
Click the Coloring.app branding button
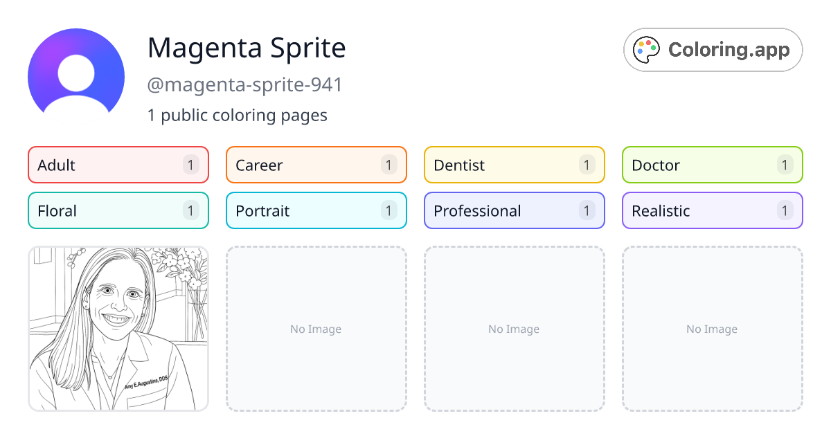tap(713, 49)
